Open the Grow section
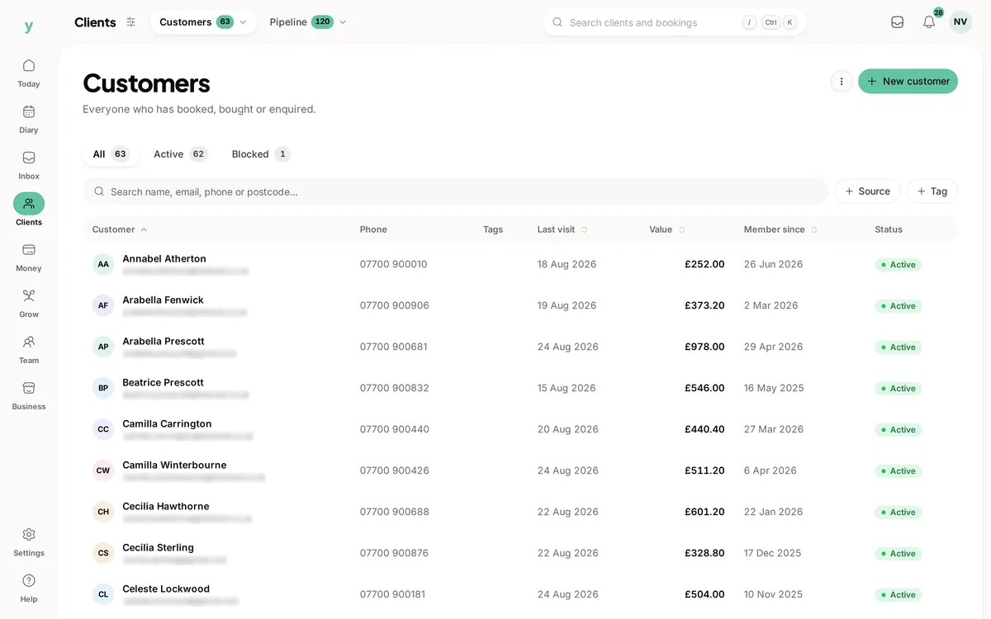 point(29,304)
